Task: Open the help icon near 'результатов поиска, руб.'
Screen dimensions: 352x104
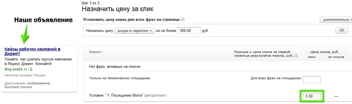Action: coord(296,56)
